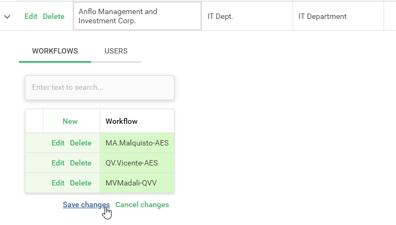Open the Users tab
This screenshot has width=396, height=225.
[116, 51]
